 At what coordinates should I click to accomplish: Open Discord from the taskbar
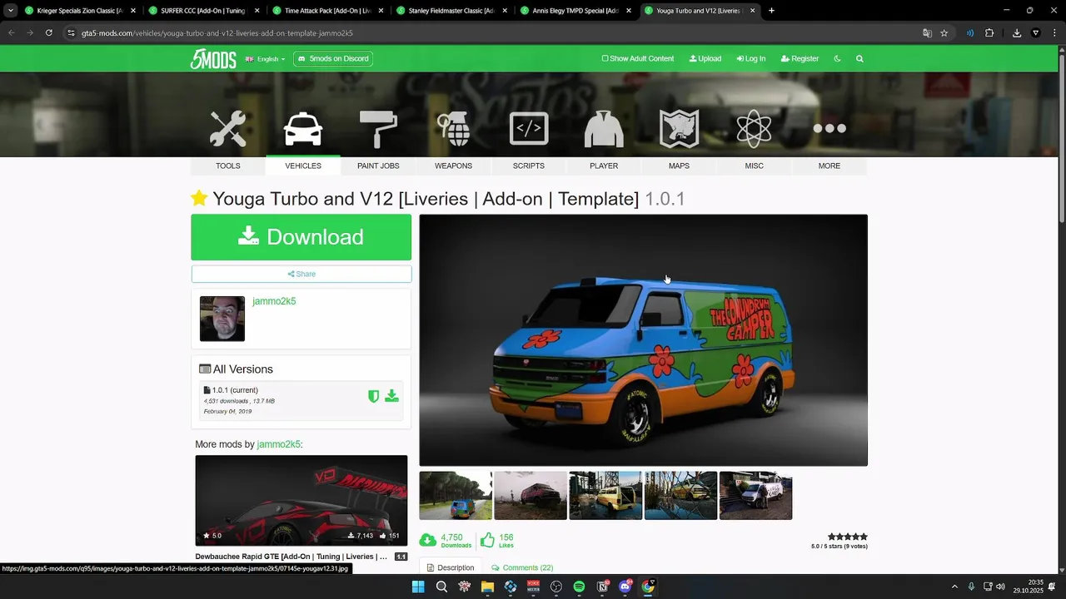coord(625,587)
